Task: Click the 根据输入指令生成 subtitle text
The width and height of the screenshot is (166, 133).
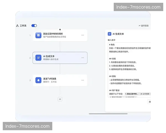Action: [x=51, y=59]
